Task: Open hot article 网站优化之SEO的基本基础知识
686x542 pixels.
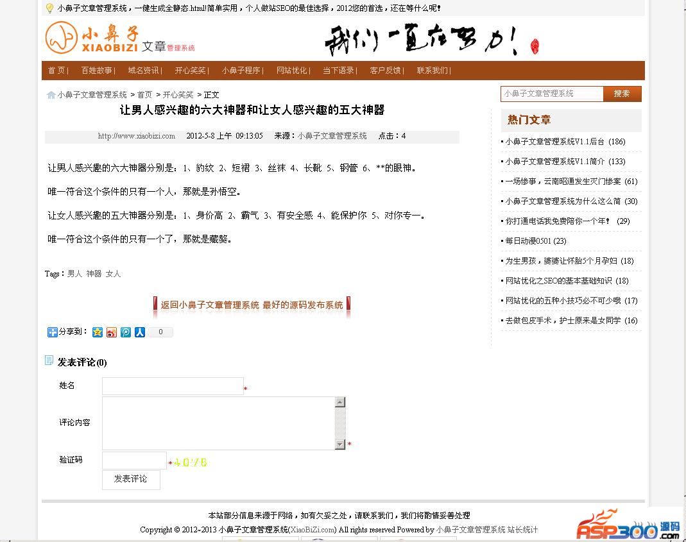Action: click(x=559, y=281)
